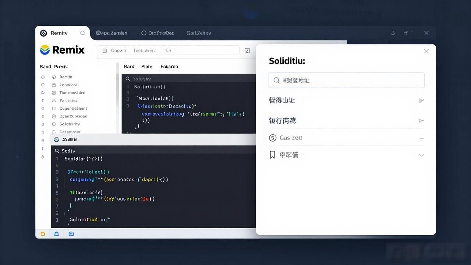
Task: Focus the search field in the Soliditiu dialog
Action: pos(347,80)
